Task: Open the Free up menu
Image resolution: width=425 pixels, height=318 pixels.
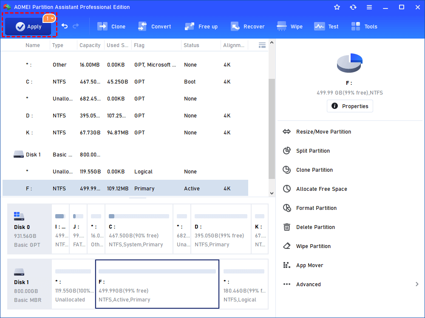Action: coord(201,26)
